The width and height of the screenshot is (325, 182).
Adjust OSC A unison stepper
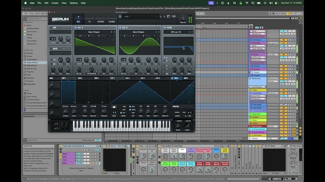pos(79,60)
